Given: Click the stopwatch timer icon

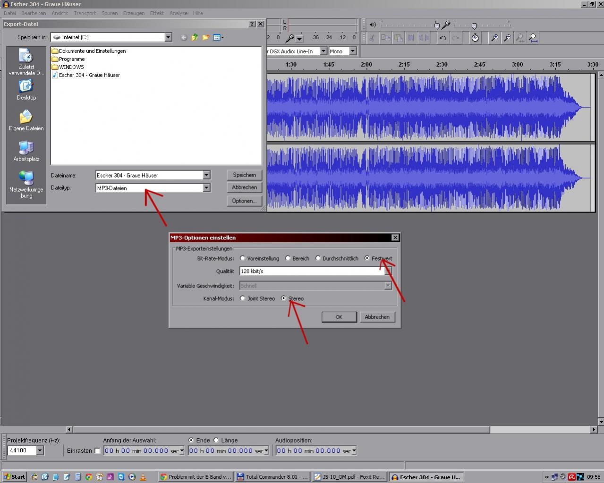Looking at the screenshot, I should tap(475, 38).
